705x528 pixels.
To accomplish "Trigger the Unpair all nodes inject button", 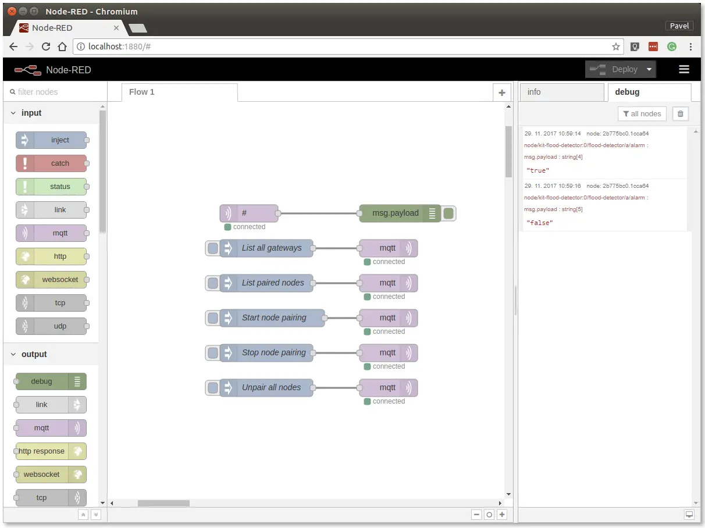I will [x=213, y=388].
